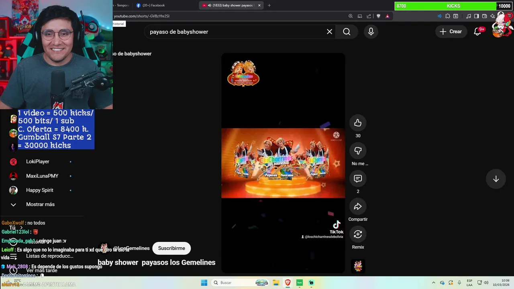Click the blue cast signal icon

click(439, 16)
